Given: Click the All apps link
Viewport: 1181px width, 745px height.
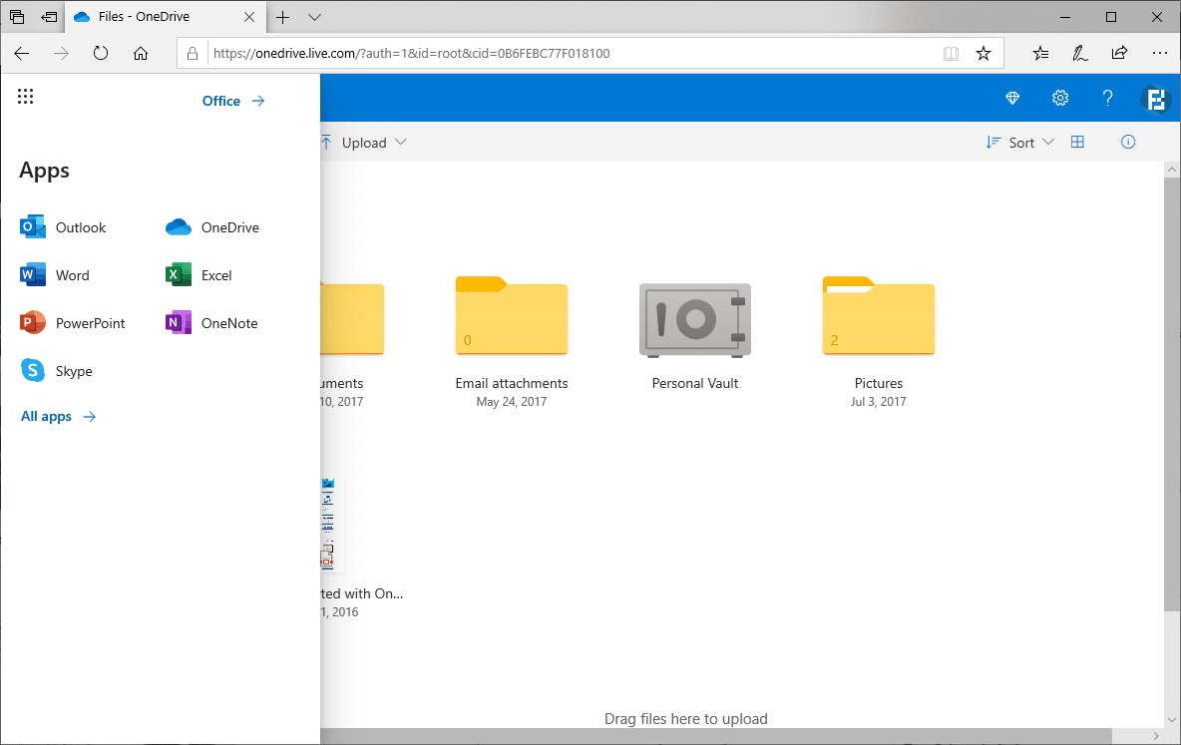Looking at the screenshot, I should point(58,417).
